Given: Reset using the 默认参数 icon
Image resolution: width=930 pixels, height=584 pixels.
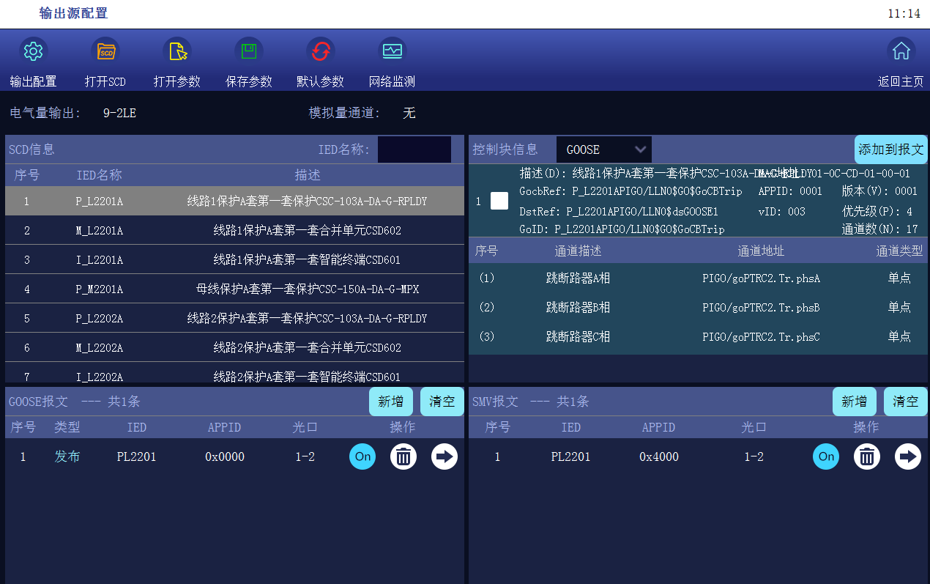Looking at the screenshot, I should (321, 51).
